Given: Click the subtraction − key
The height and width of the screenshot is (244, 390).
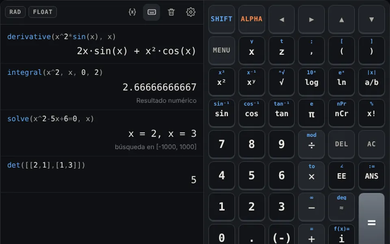Looking at the screenshot, I should [312, 207].
